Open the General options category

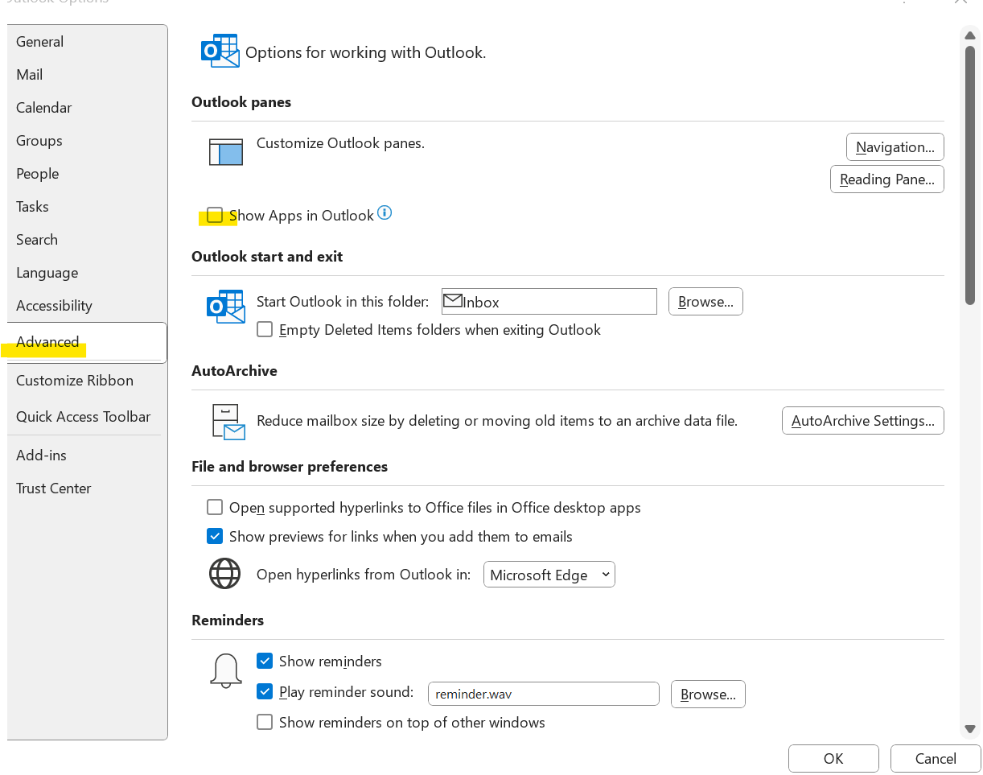[87, 41]
